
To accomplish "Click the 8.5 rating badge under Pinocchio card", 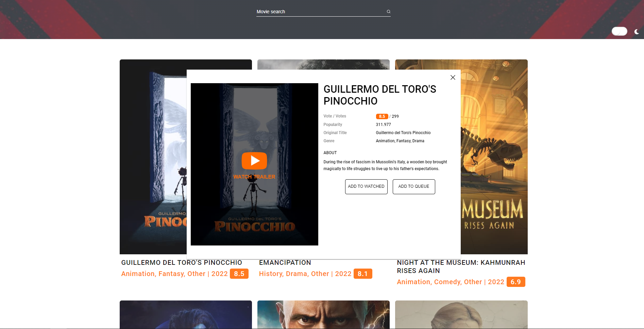I will tap(239, 274).
